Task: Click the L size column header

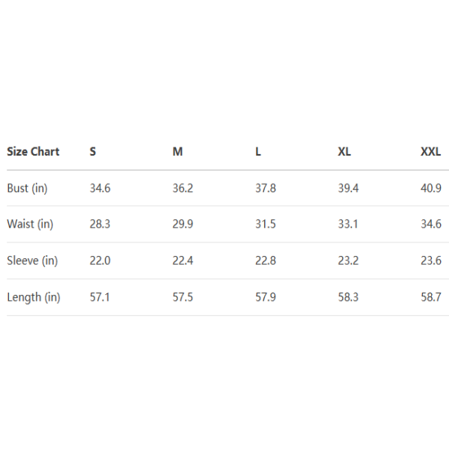Action: (258, 152)
